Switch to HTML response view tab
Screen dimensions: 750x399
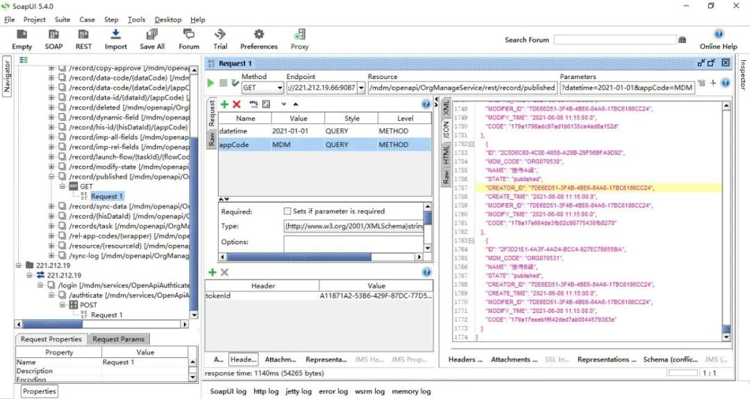pos(445,154)
